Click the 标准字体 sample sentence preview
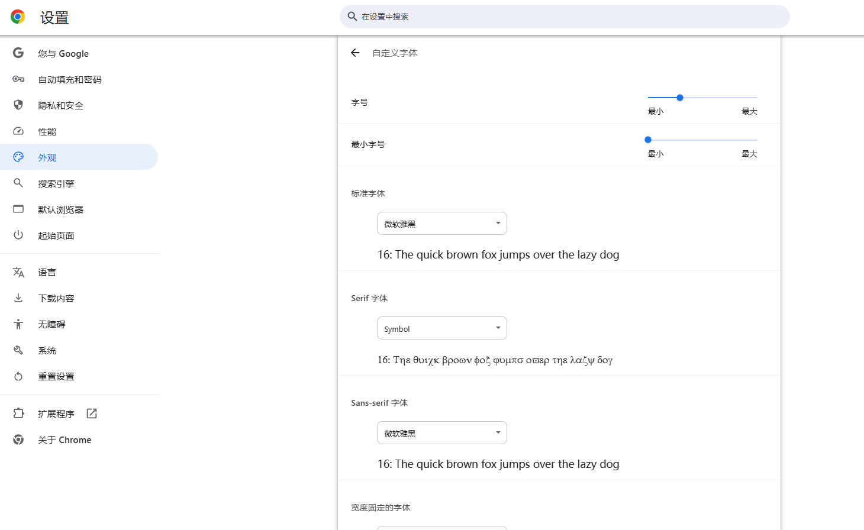The image size is (864, 530). (x=498, y=254)
